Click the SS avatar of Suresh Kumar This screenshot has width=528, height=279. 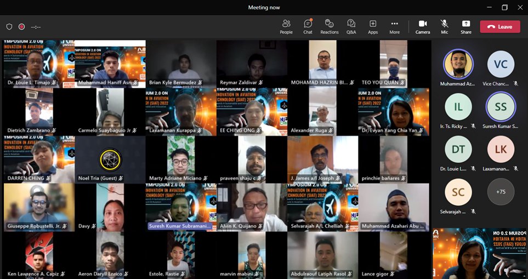501,107
